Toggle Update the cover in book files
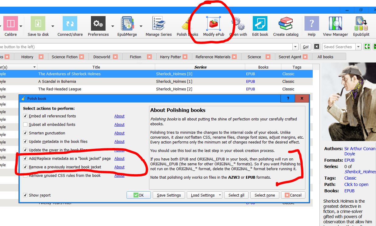The image size is (376, 226). [x=26, y=150]
